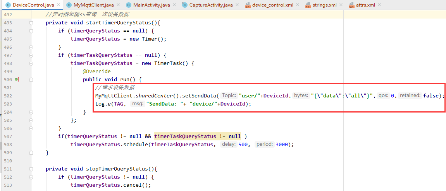Close the CaptureActivity.java tab

coord(237,5)
